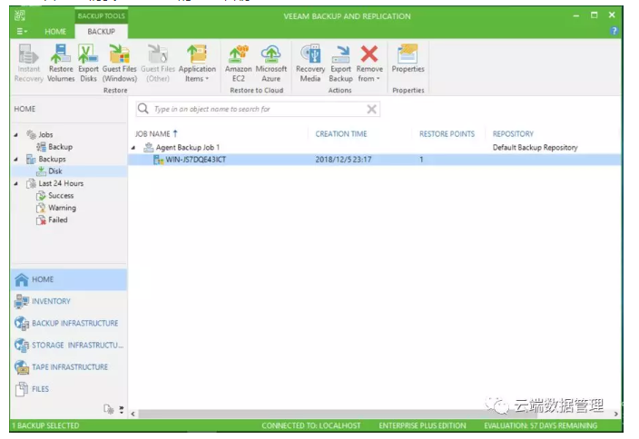Select the Restore Volumes tool
Screen dimensions: 639x439
coord(61,63)
